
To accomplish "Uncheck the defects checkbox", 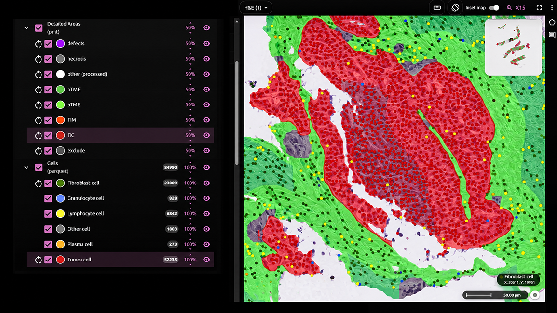I will [x=48, y=44].
